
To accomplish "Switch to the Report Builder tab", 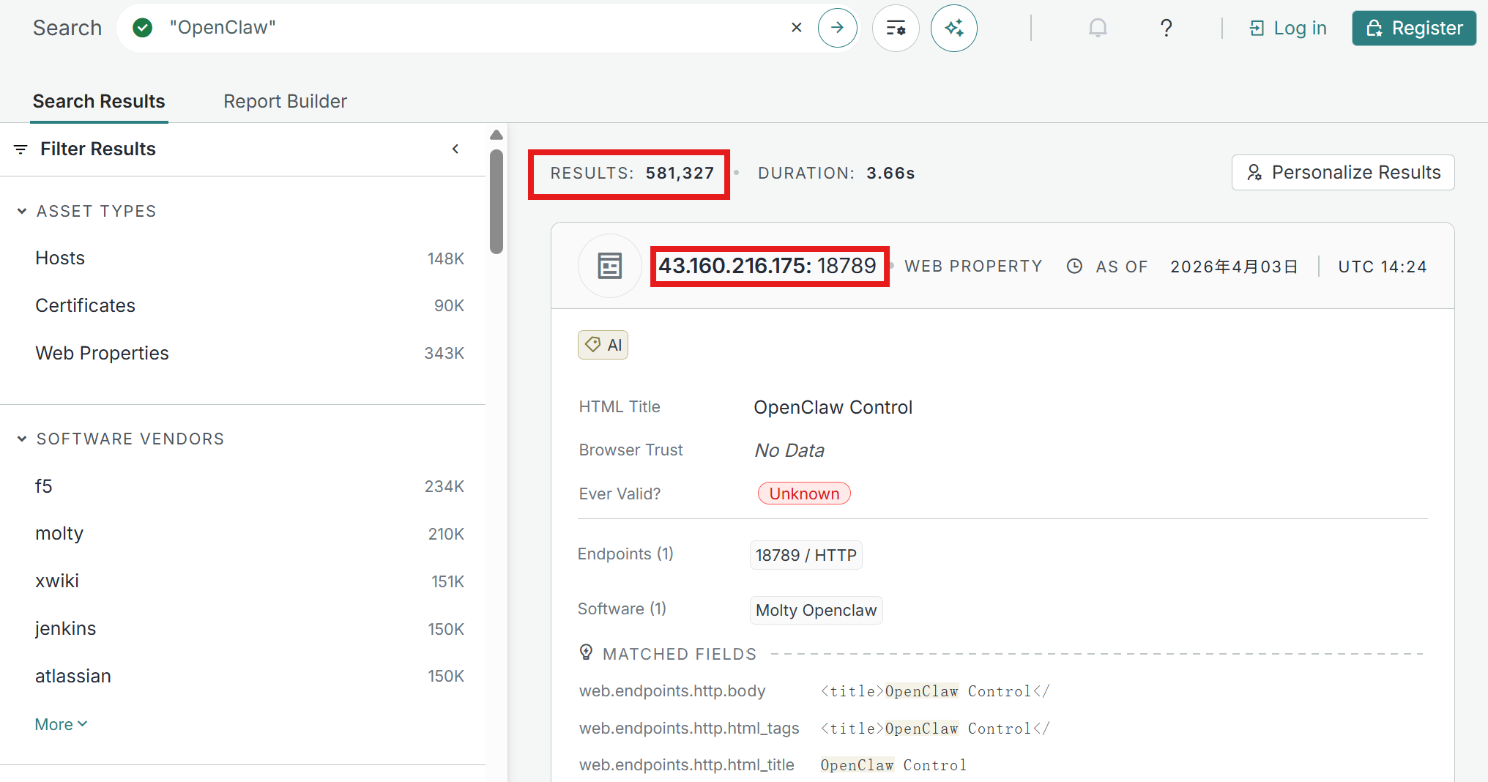I will pyautogui.click(x=285, y=101).
